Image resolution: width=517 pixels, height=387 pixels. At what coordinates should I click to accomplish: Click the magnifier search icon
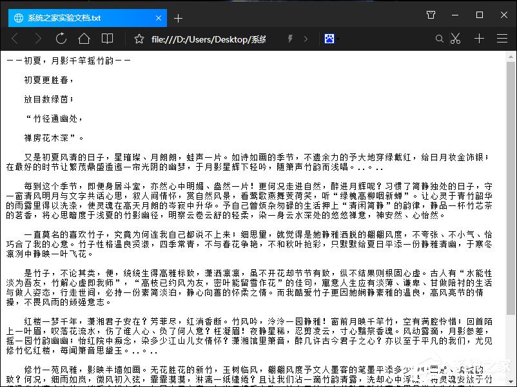[439, 39]
